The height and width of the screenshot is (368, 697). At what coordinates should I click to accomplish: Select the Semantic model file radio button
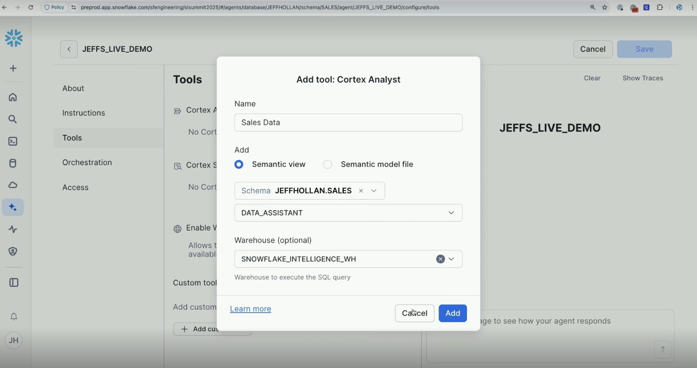point(328,164)
